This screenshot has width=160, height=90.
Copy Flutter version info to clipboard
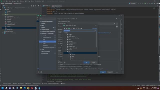click(117, 26)
